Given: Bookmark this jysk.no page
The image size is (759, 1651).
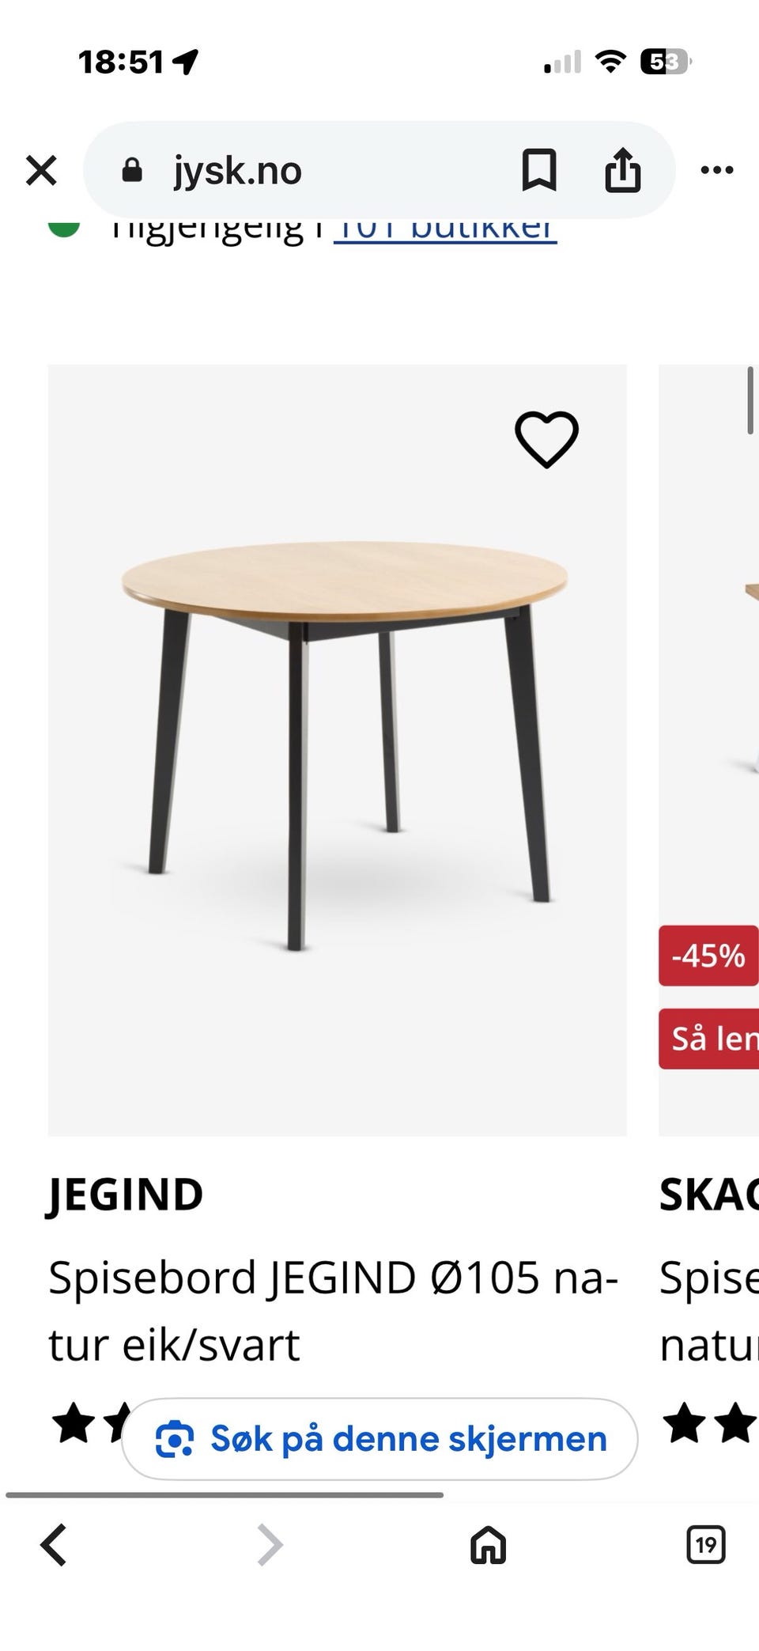Looking at the screenshot, I should tap(539, 170).
